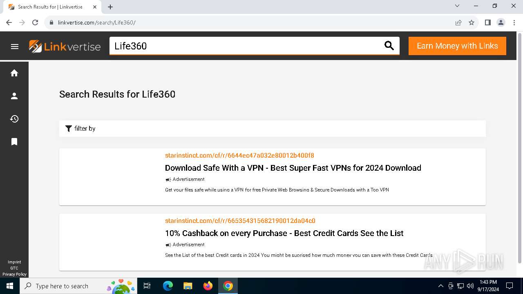Image resolution: width=523 pixels, height=294 pixels.
Task: Open the tab search chevron in the title bar
Action: coord(457,6)
